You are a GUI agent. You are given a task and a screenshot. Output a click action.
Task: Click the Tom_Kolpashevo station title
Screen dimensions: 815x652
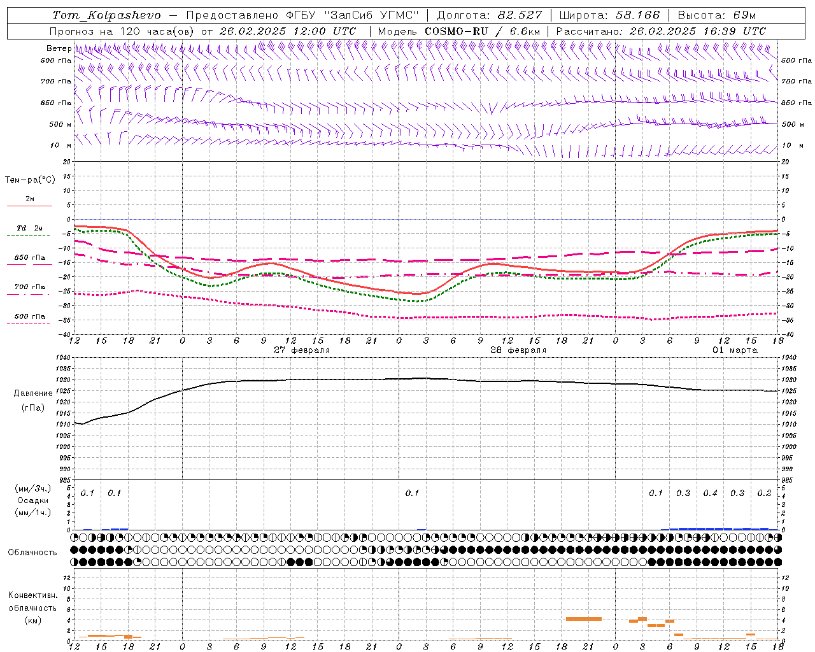(x=106, y=15)
